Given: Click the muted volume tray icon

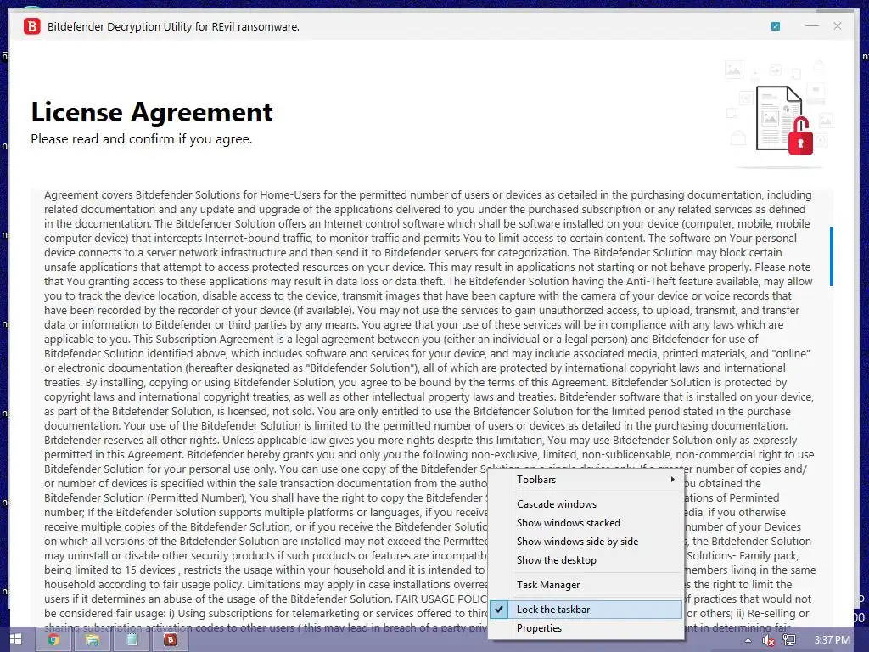Looking at the screenshot, I should (768, 640).
